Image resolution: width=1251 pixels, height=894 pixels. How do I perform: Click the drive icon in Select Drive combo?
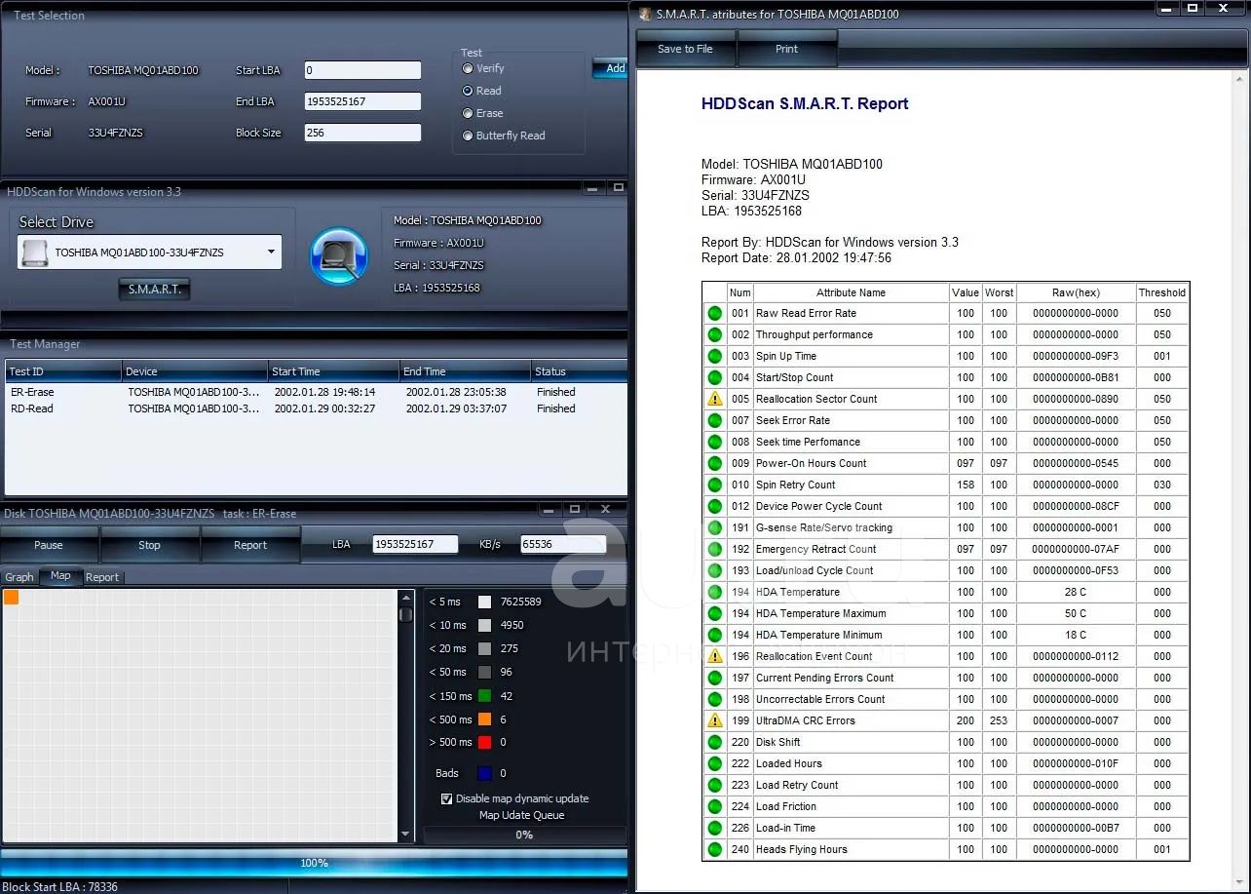35,253
